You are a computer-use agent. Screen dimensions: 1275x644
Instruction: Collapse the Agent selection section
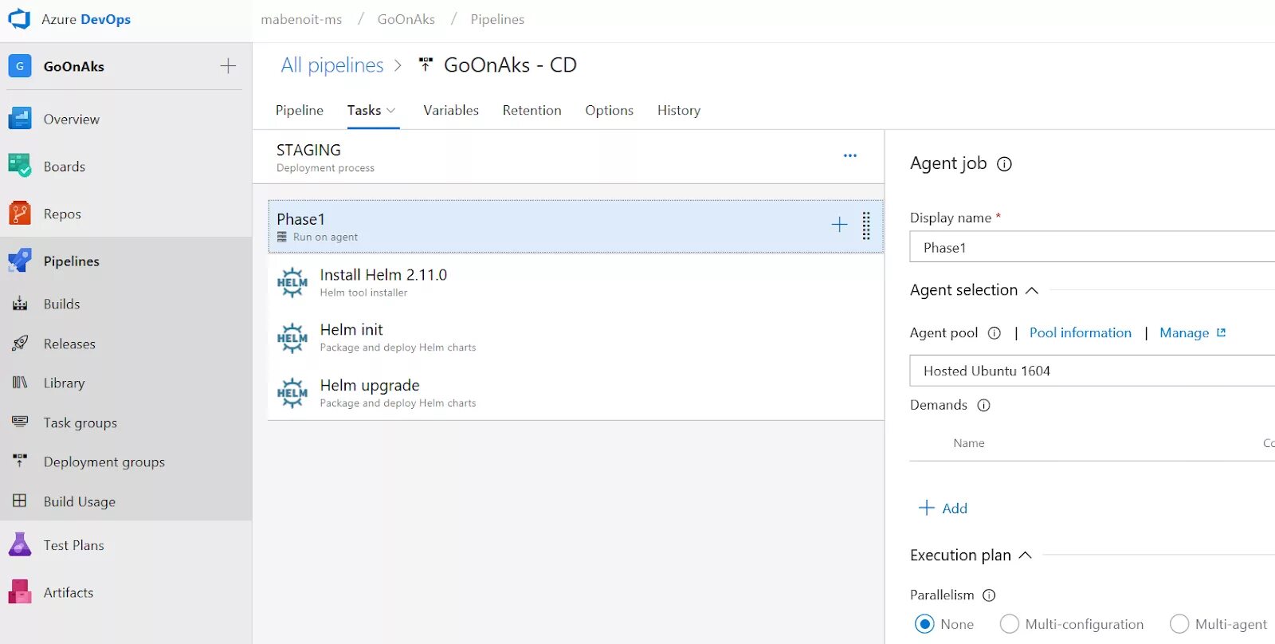pos(1032,290)
